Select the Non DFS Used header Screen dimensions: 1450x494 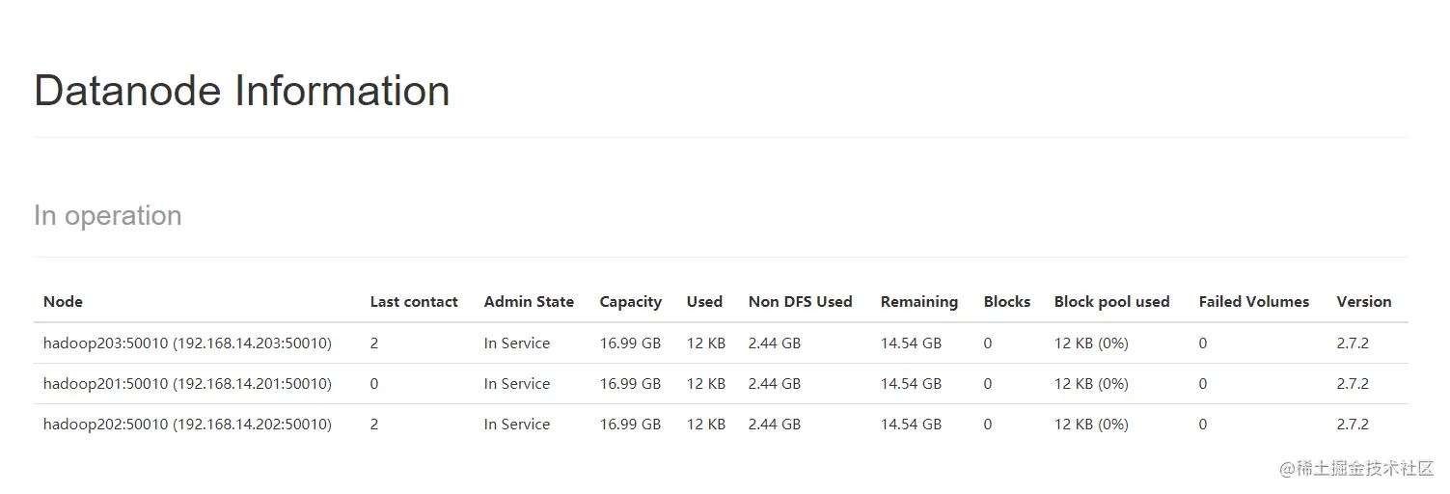click(x=801, y=302)
